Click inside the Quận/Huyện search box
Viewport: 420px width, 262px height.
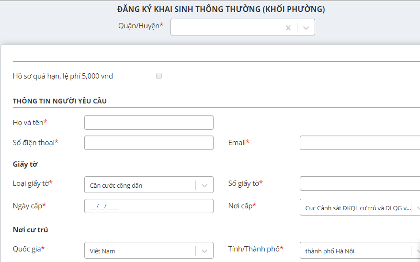point(225,28)
